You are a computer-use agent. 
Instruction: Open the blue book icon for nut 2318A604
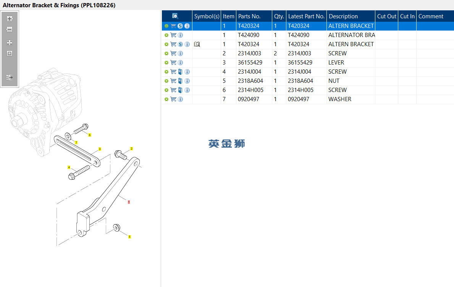click(x=180, y=81)
